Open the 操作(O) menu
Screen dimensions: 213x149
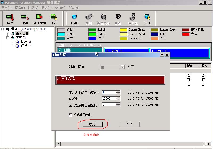[60, 8]
